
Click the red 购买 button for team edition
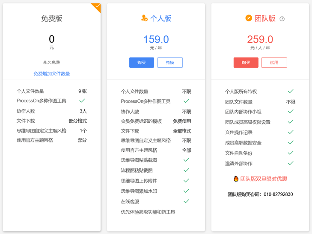tap(246, 63)
